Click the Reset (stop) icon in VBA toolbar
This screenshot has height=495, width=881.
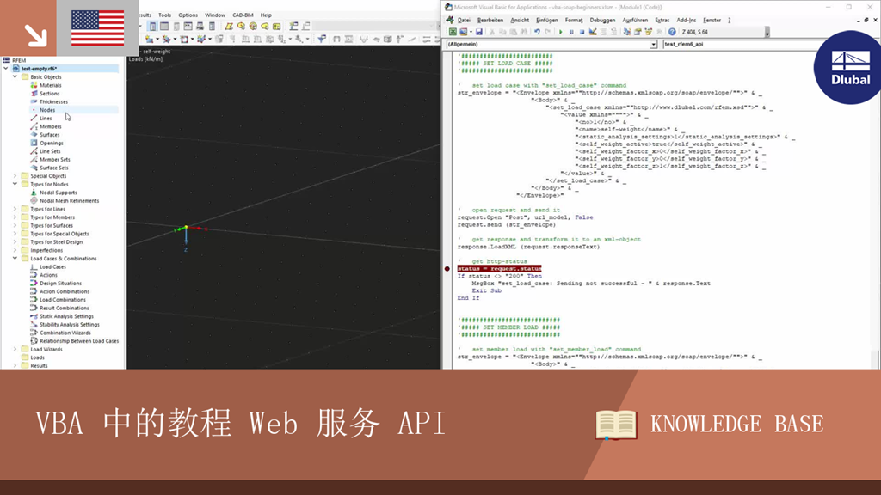coord(582,32)
